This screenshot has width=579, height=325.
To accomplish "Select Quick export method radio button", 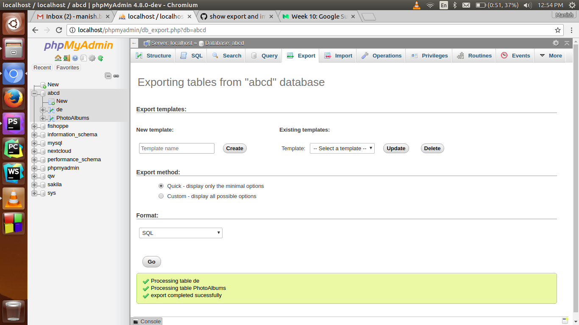I will (x=161, y=186).
